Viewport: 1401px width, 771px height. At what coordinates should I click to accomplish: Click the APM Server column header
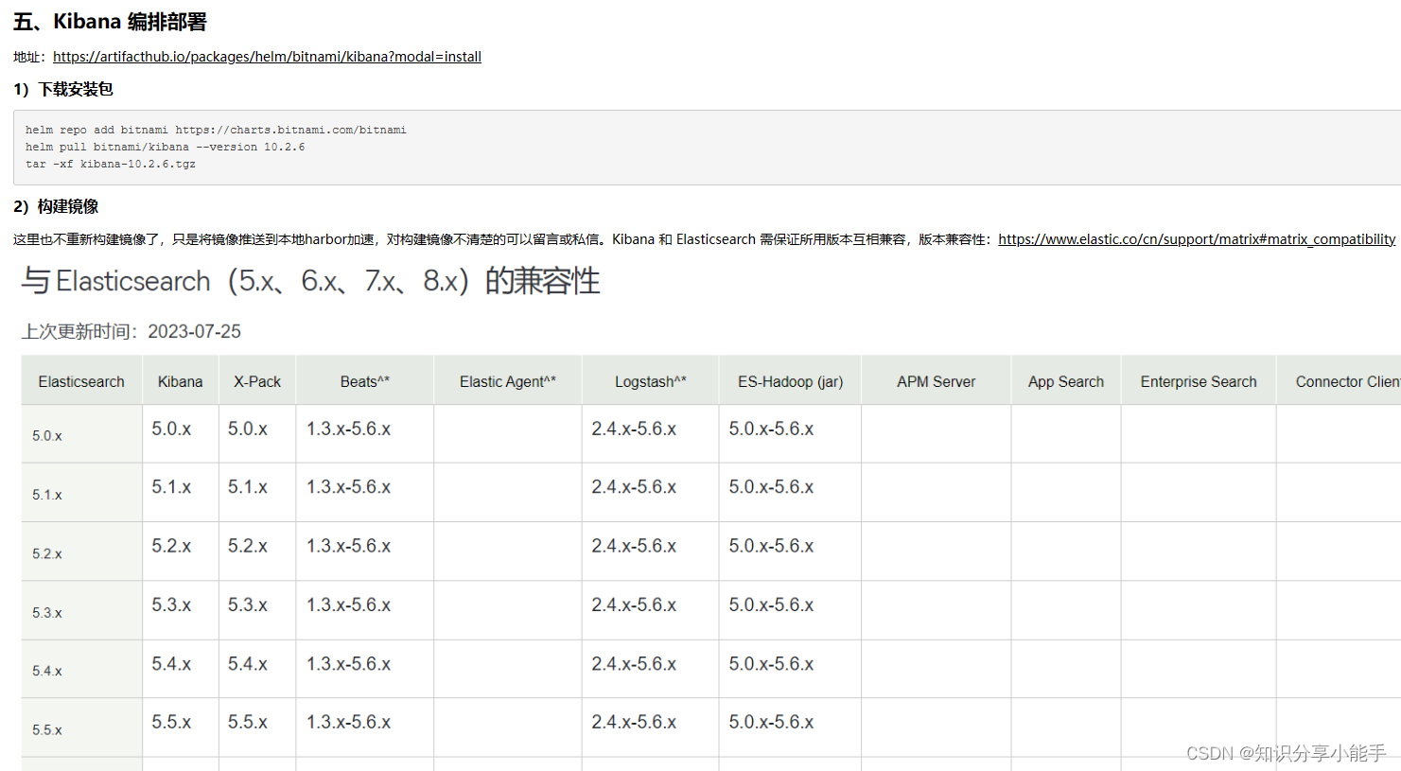pos(937,381)
